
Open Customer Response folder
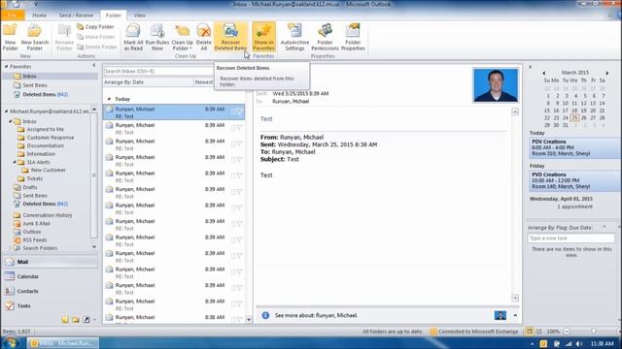point(50,138)
